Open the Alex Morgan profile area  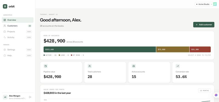click(15, 97)
